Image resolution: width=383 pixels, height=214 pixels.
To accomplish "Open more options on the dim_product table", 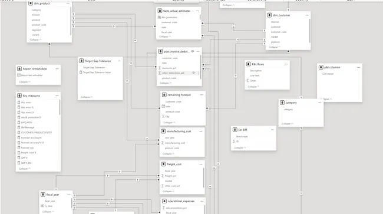I will coord(68,4).
